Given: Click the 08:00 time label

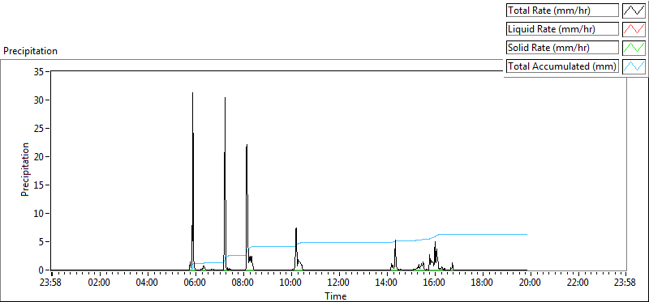Looking at the screenshot, I should (x=243, y=283).
